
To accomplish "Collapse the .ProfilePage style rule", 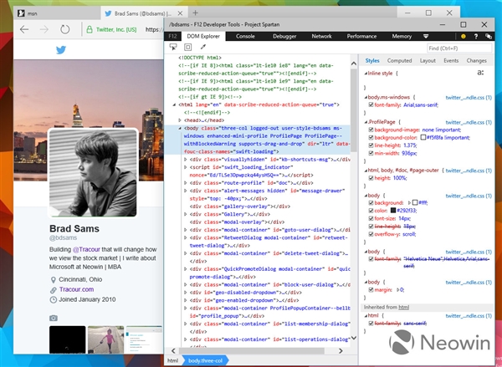I will tap(364, 121).
